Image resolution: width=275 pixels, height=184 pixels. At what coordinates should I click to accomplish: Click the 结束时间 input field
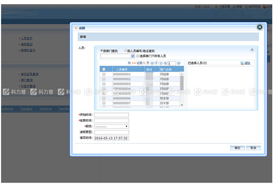(111, 120)
